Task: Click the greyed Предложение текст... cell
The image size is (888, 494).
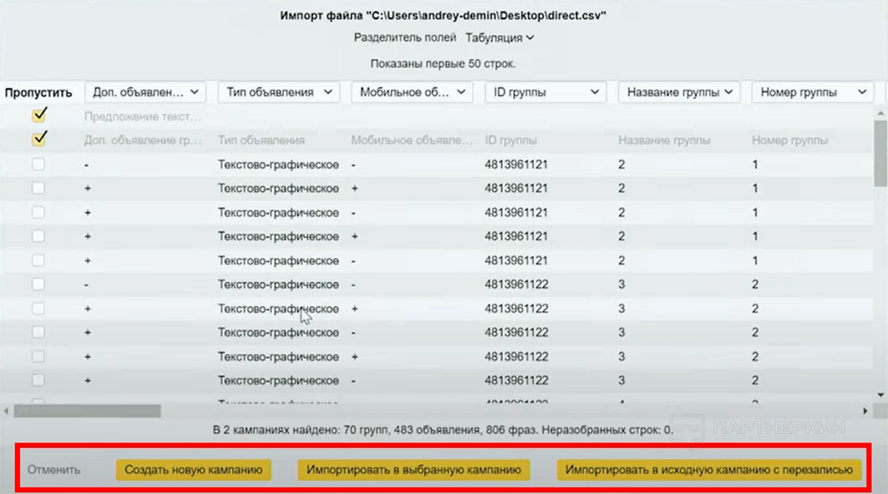Action: point(143,117)
